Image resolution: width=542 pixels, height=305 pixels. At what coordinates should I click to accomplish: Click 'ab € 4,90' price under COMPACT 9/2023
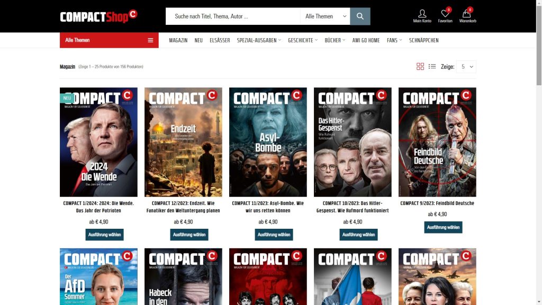click(437, 214)
